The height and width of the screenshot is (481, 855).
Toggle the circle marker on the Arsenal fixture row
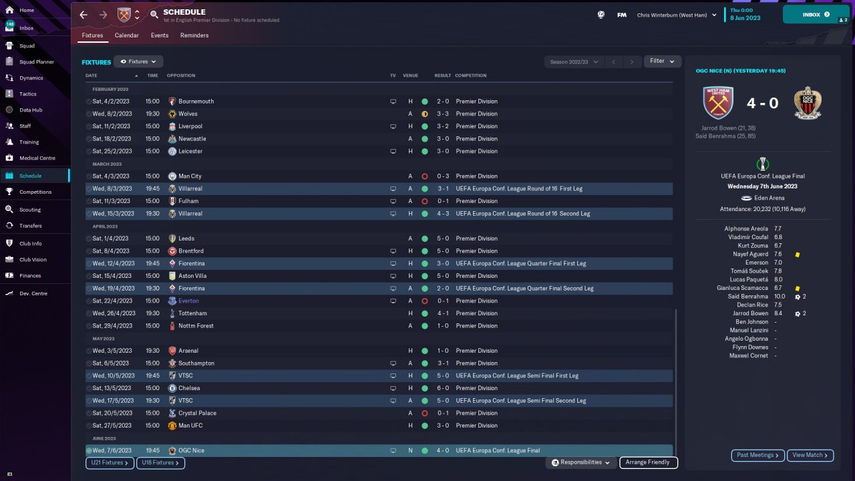89,351
